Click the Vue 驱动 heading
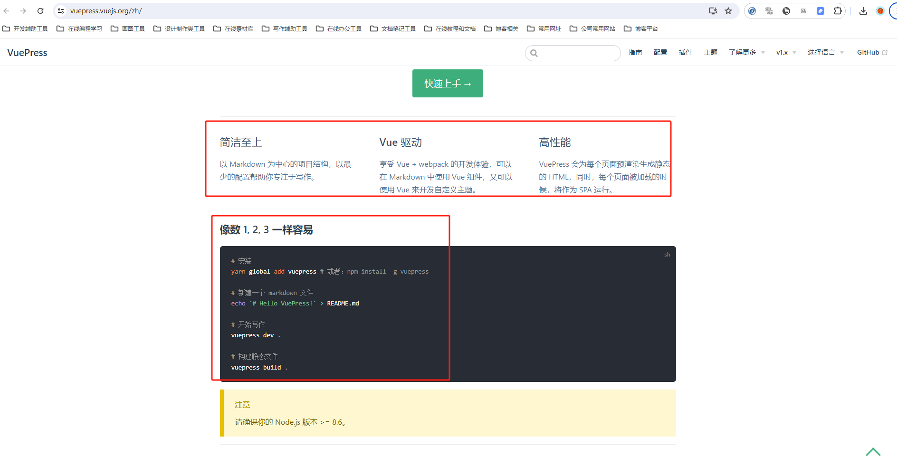The width and height of the screenshot is (897, 466). pyautogui.click(x=401, y=143)
